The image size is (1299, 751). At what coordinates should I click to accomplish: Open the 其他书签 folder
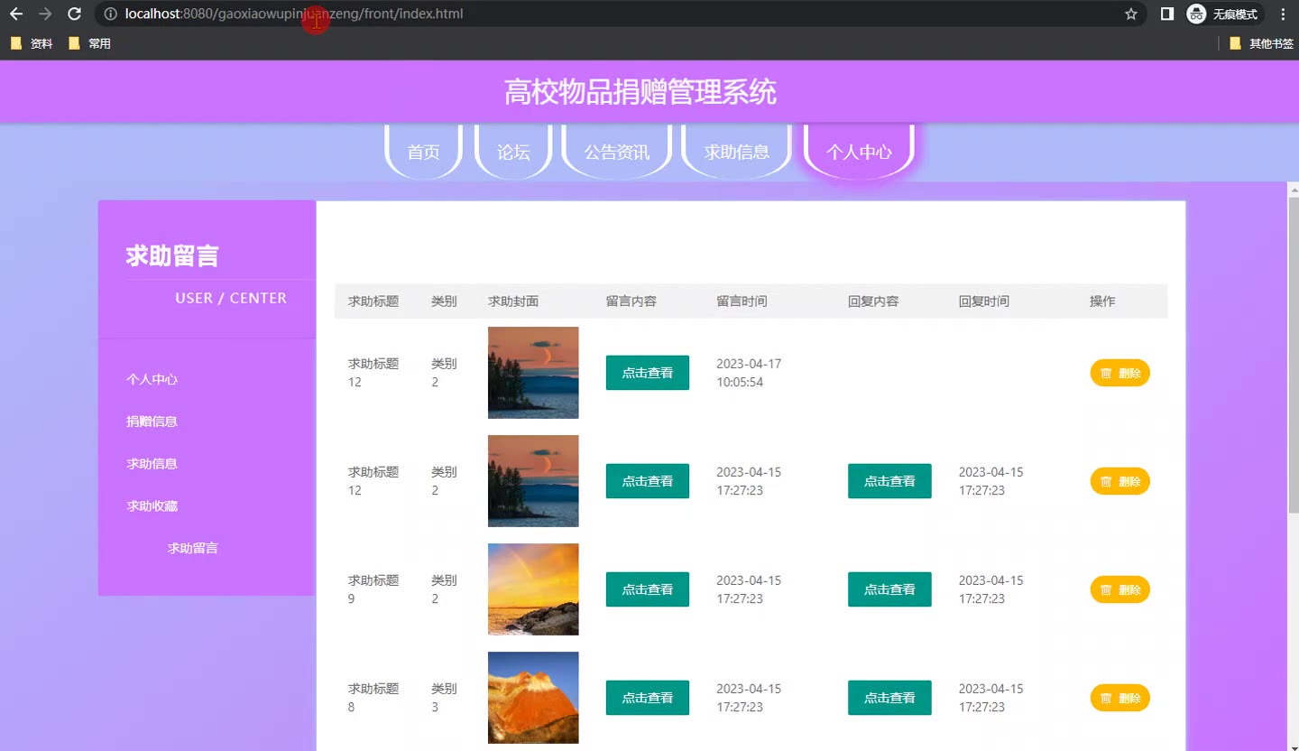[1261, 43]
